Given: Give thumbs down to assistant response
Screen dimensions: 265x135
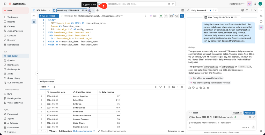Looking at the screenshot, I should pos(193,88).
